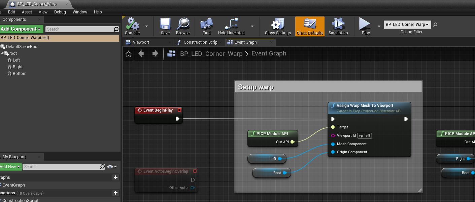This screenshot has height=202, width=475.
Task: Close the Viewport tab
Action: click(x=170, y=42)
